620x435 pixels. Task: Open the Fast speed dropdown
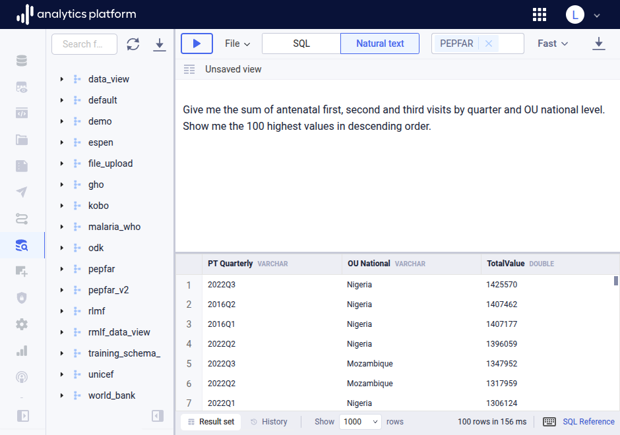point(553,43)
